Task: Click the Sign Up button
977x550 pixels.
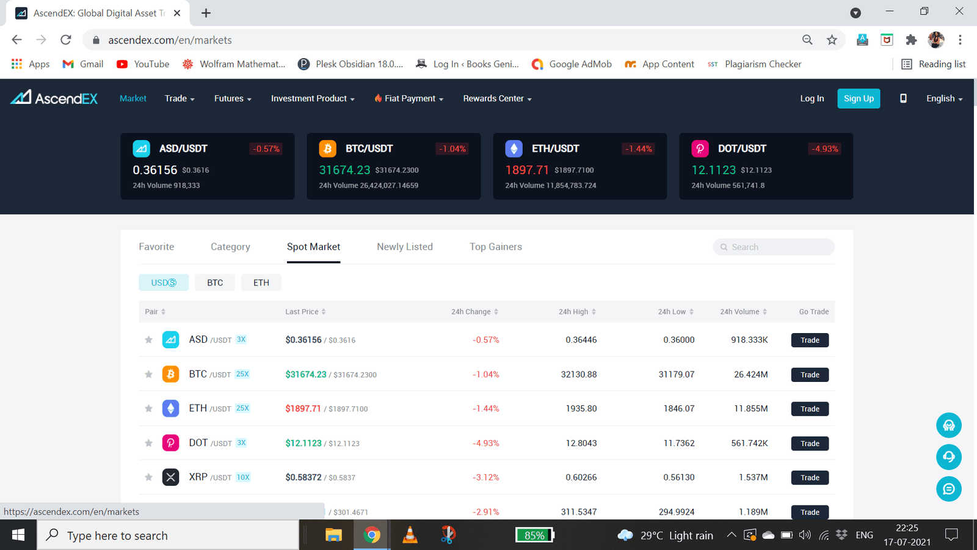Action: pyautogui.click(x=859, y=98)
